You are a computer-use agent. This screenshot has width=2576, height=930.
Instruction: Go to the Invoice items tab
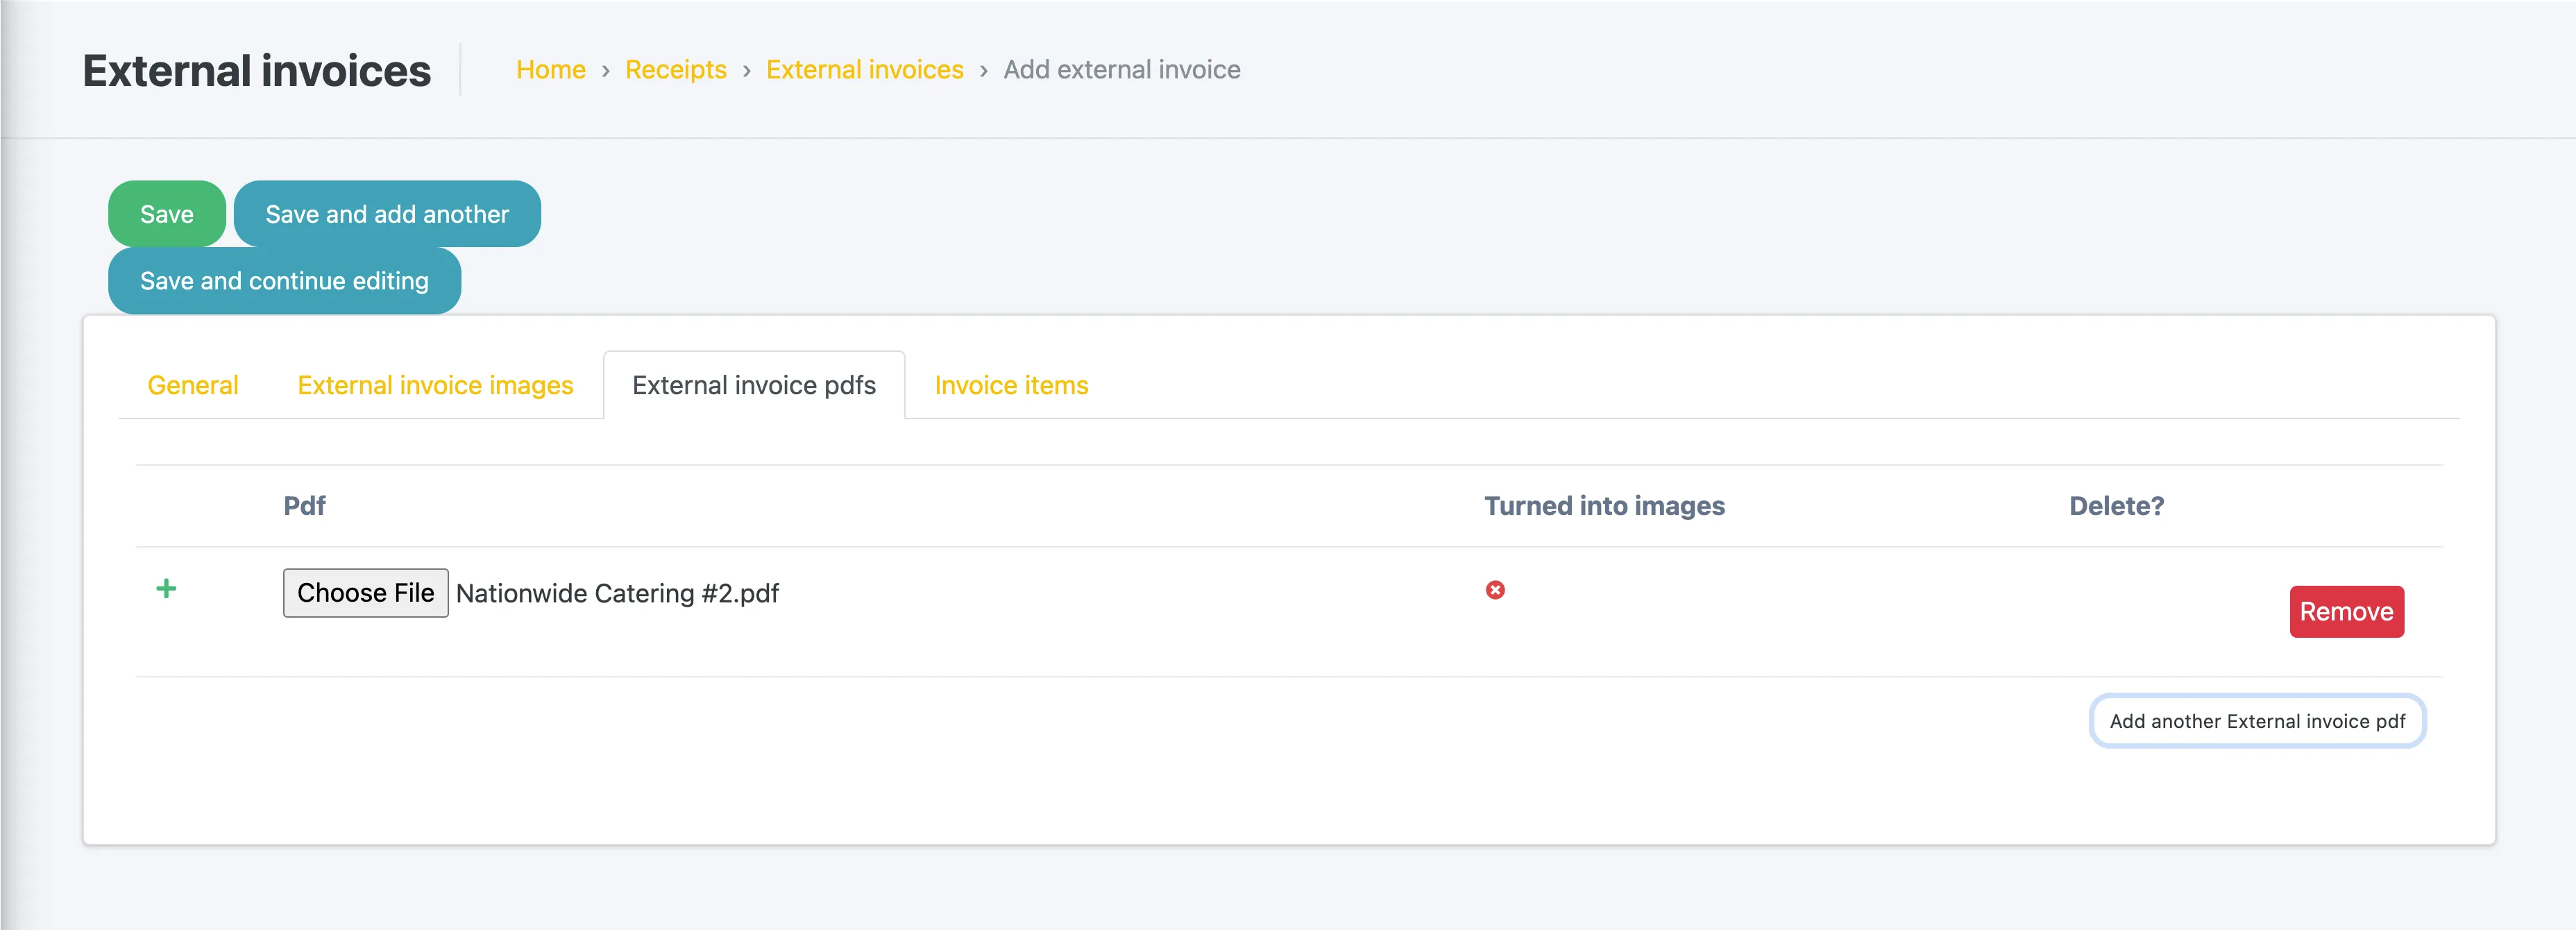[x=1011, y=385]
